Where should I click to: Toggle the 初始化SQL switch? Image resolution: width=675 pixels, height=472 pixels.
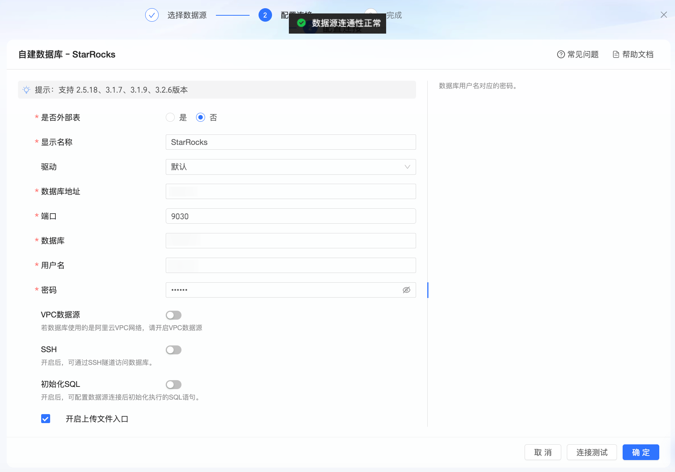click(174, 385)
